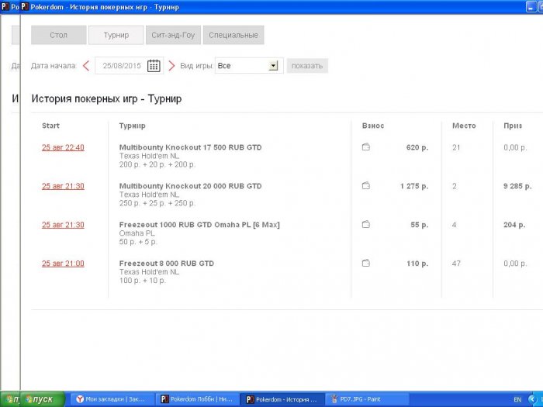Switch to the Турнир tab
Screen dimensions: 543x407
point(116,35)
